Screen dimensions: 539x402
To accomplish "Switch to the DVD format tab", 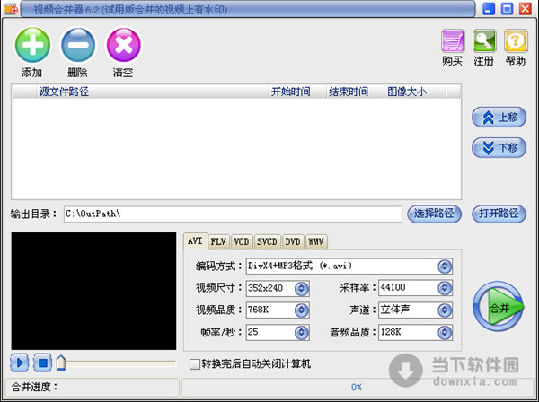I will click(x=293, y=241).
